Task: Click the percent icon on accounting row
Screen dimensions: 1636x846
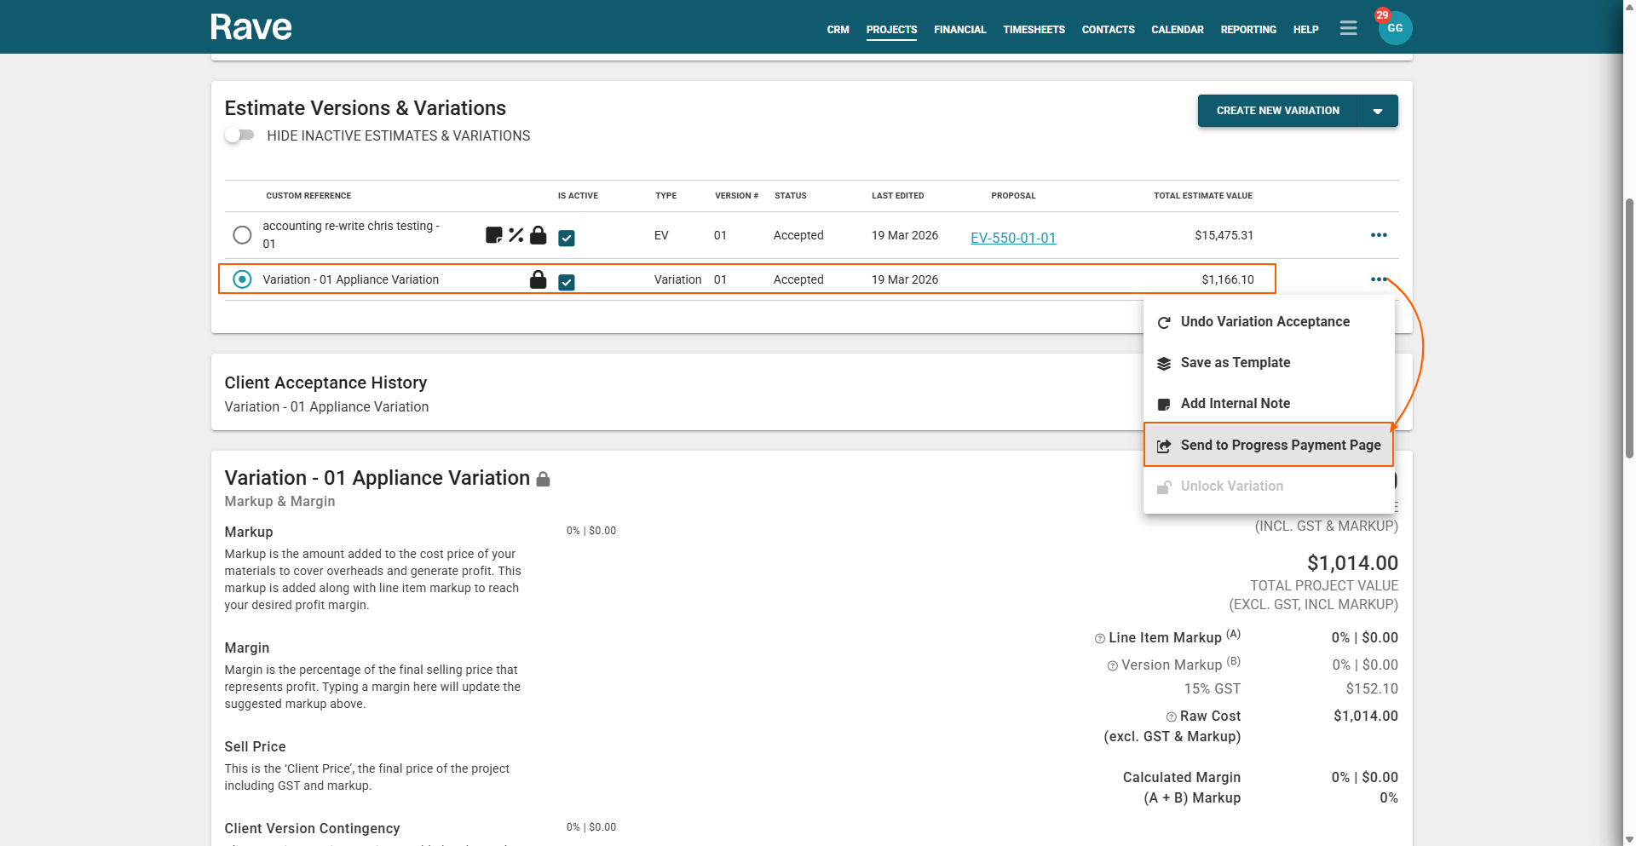Action: [x=516, y=235]
